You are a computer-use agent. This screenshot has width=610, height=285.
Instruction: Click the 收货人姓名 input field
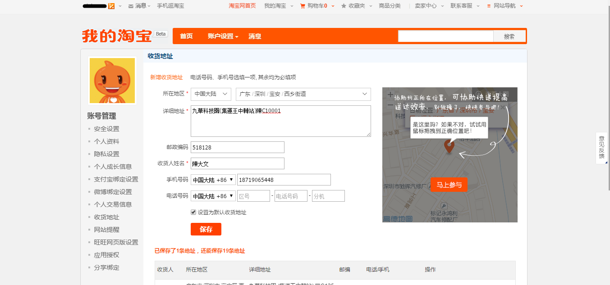(x=238, y=163)
